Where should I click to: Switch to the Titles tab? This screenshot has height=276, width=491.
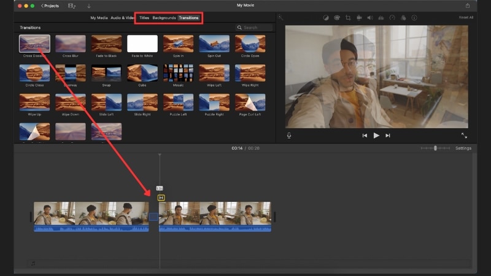coord(144,18)
